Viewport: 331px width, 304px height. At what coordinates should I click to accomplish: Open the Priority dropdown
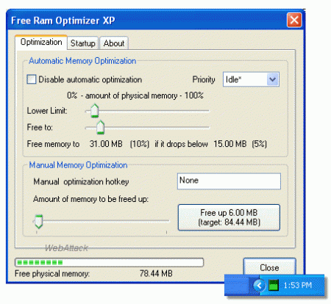point(251,79)
